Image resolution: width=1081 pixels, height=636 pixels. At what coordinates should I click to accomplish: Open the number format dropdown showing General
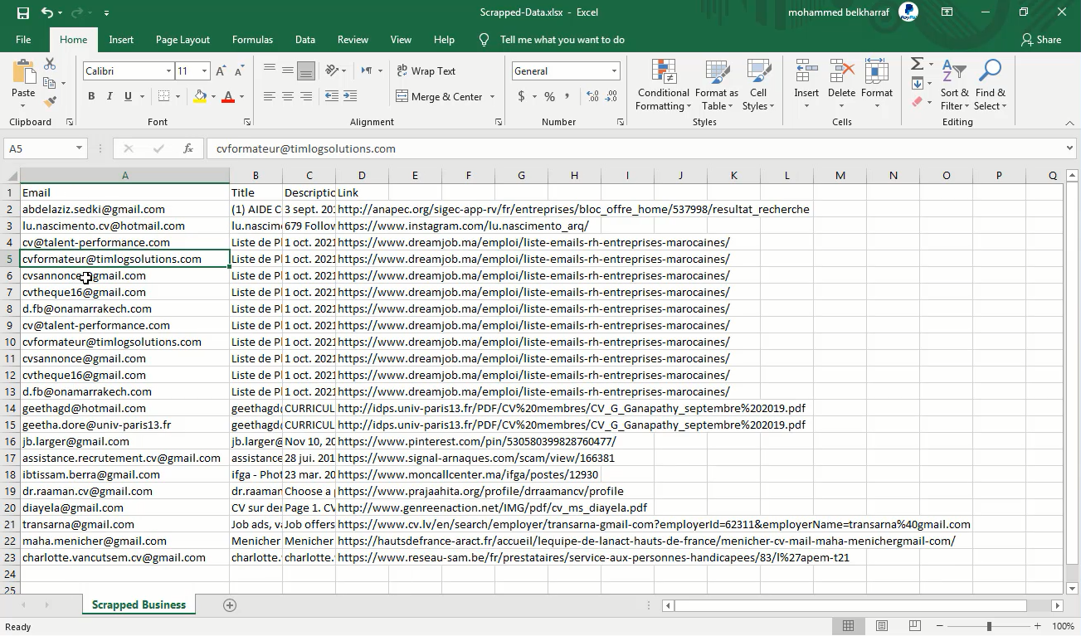pos(614,71)
